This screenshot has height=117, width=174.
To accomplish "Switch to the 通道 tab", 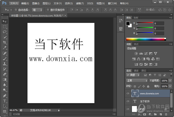I will 136,71.
